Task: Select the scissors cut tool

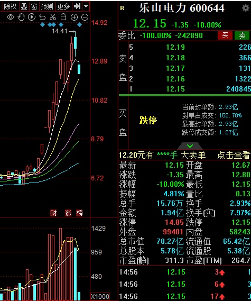Action: coord(53,17)
